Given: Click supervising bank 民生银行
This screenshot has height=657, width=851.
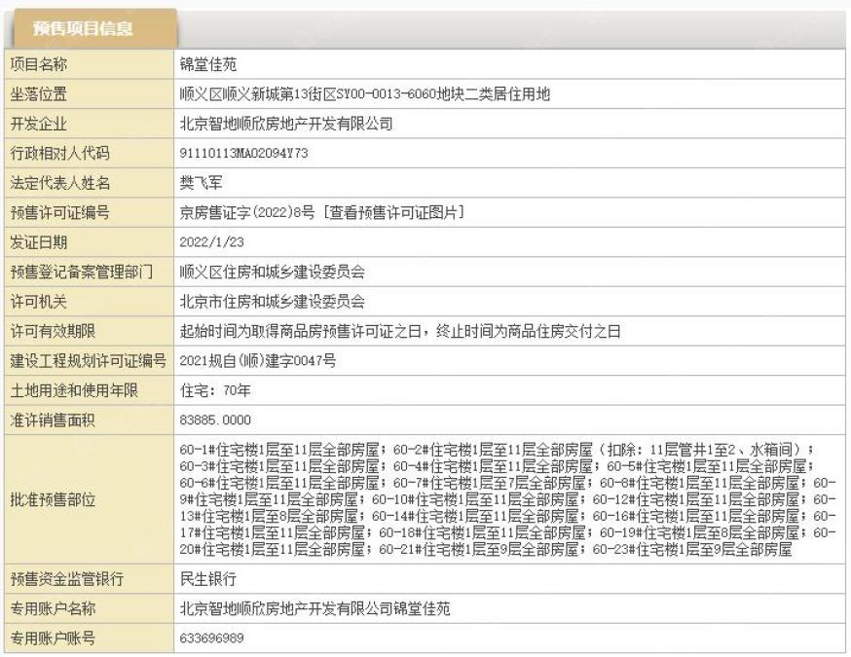Looking at the screenshot, I should click(209, 579).
